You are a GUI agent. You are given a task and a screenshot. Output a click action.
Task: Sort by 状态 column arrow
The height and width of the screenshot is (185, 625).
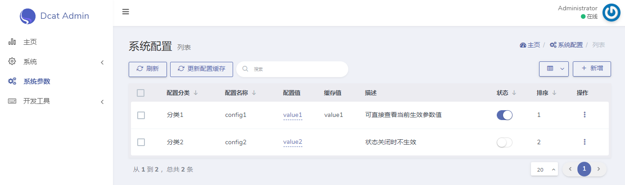point(514,93)
